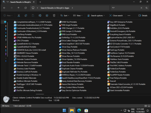
Task: Go back with the Back arrow
Action: 5,8
